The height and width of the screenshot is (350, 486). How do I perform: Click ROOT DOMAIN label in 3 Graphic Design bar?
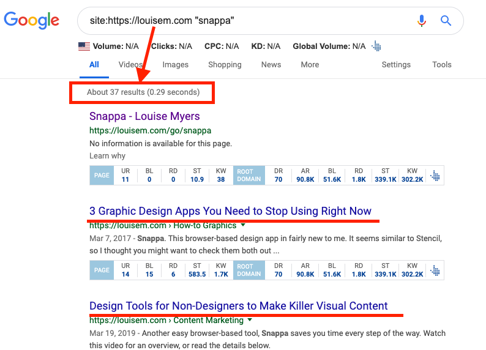[x=249, y=270]
